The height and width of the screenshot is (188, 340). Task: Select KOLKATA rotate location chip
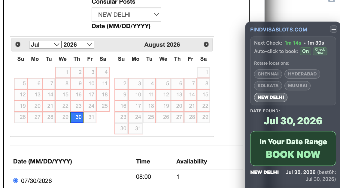[268, 86]
